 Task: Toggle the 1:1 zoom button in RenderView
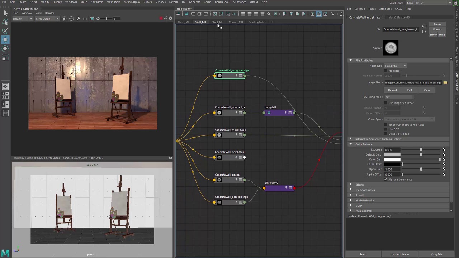[85, 19]
